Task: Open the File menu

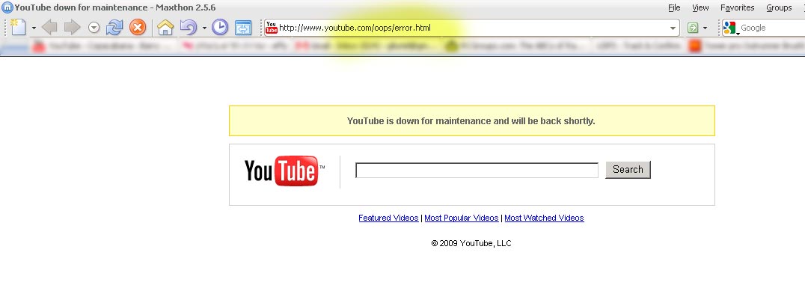Action: (x=674, y=7)
